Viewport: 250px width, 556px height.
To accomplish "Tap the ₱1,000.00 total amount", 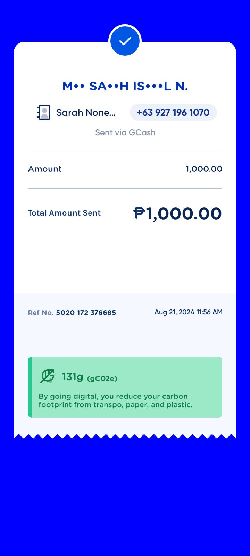I will click(x=177, y=213).
